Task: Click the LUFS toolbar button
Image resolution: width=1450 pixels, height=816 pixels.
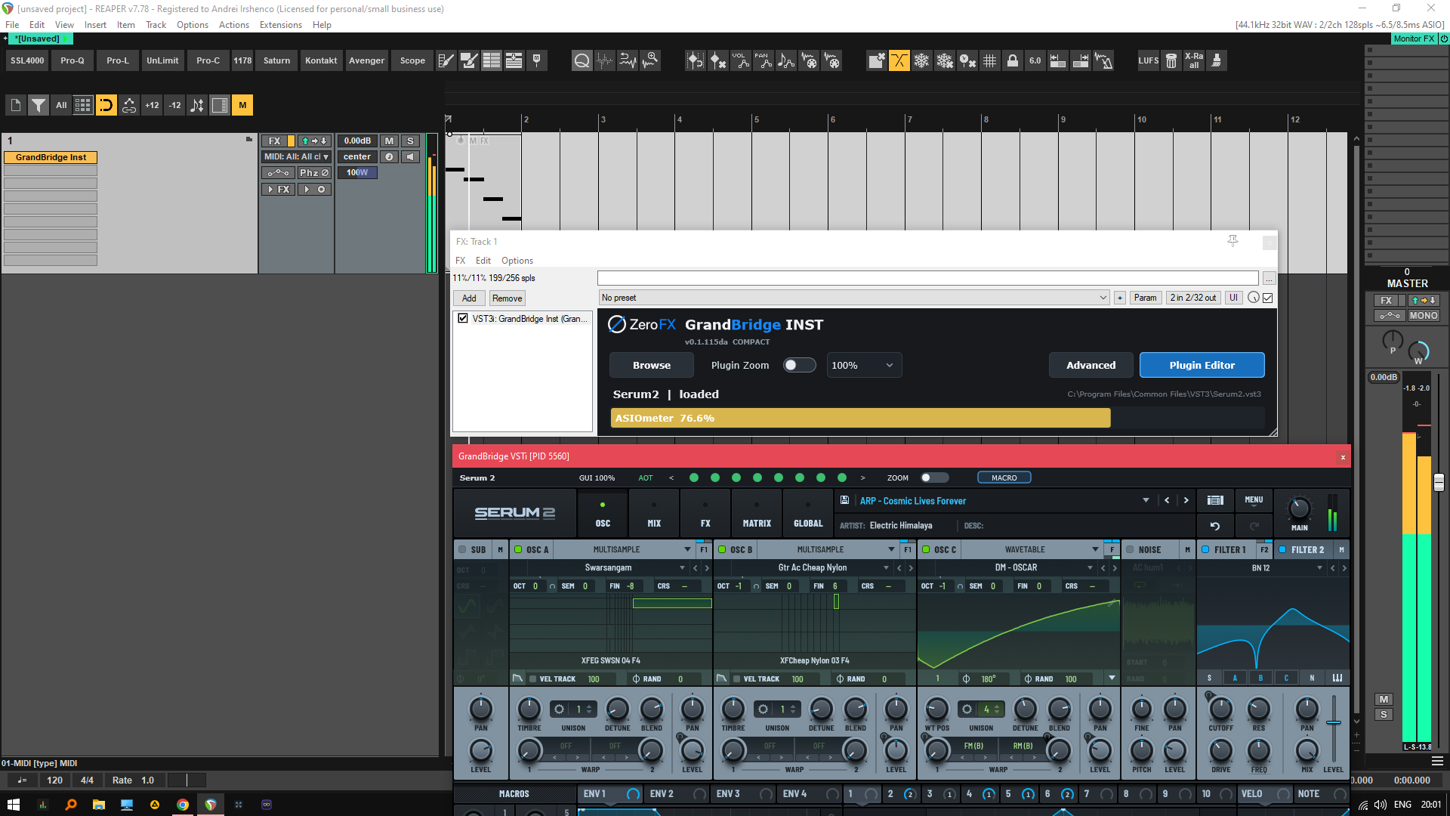Action: [x=1148, y=60]
